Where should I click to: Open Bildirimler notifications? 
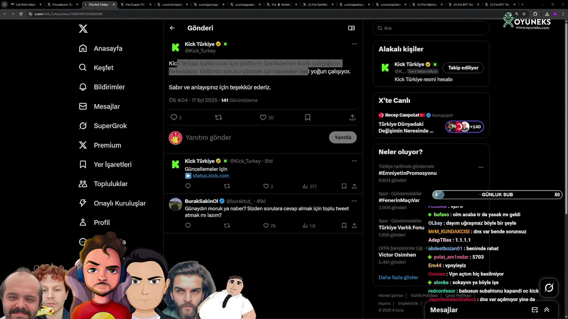(x=102, y=87)
